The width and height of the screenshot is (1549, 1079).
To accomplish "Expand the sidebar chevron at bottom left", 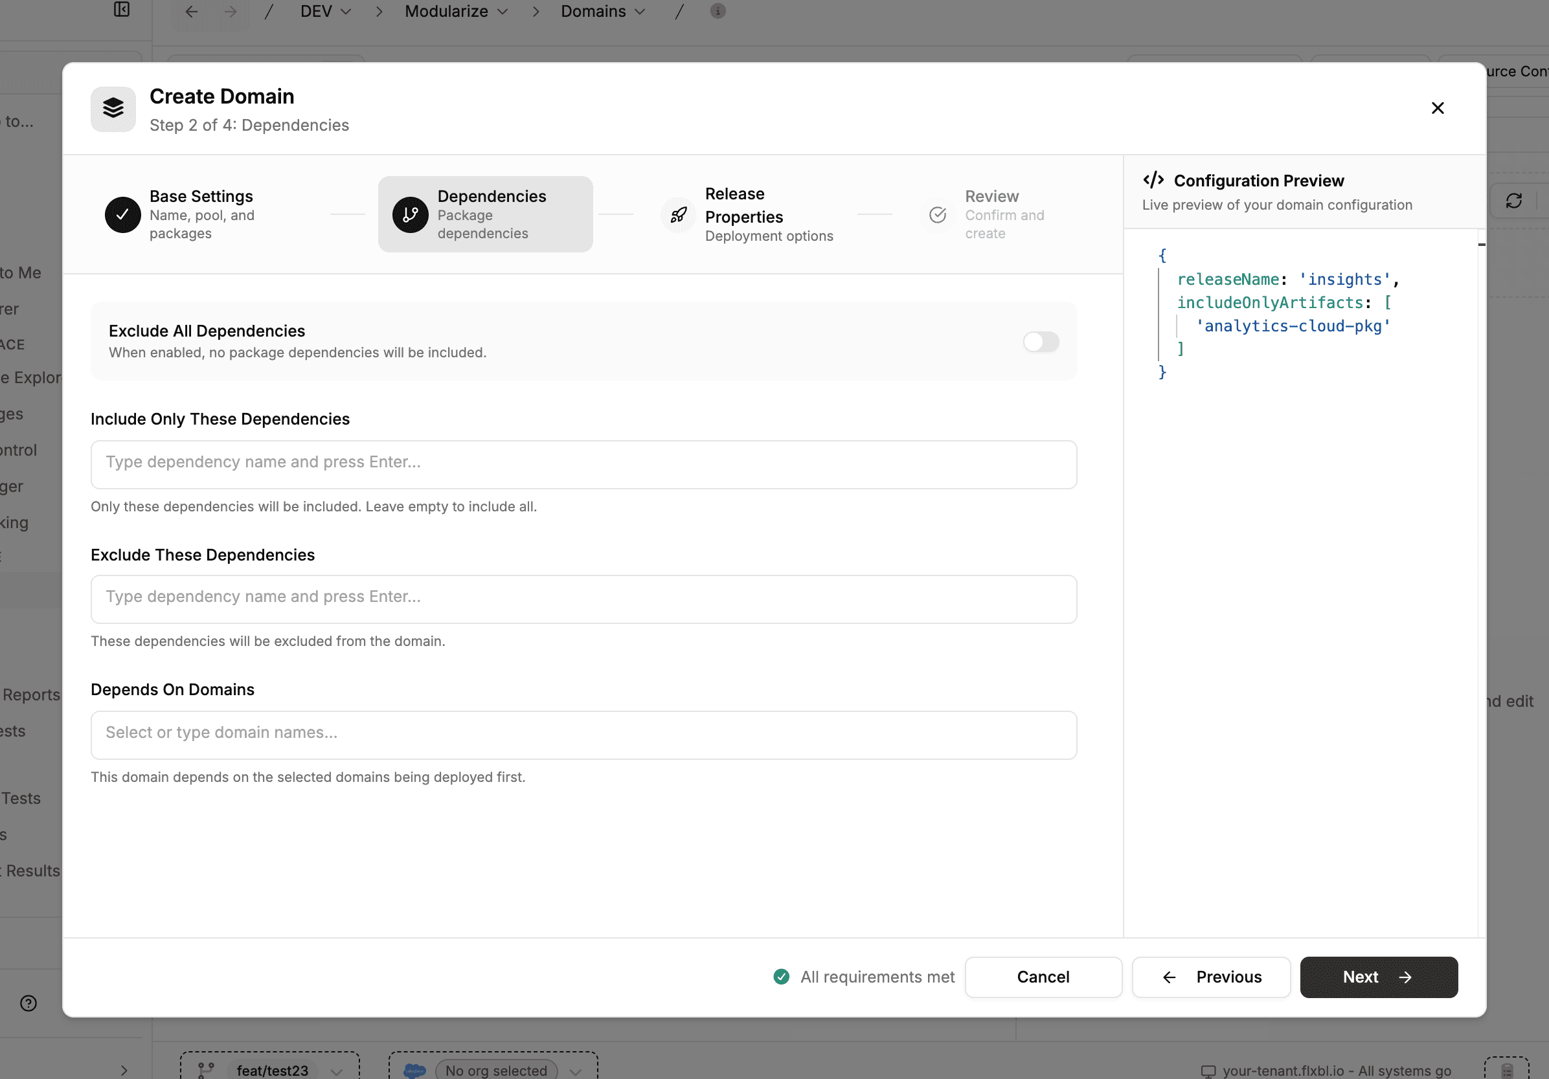I will [124, 1070].
